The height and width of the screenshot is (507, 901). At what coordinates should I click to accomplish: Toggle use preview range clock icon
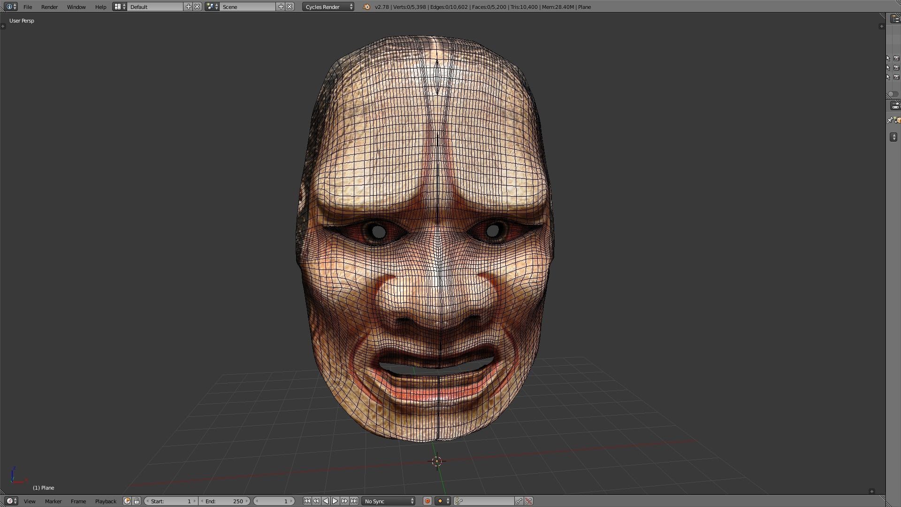pos(127,501)
